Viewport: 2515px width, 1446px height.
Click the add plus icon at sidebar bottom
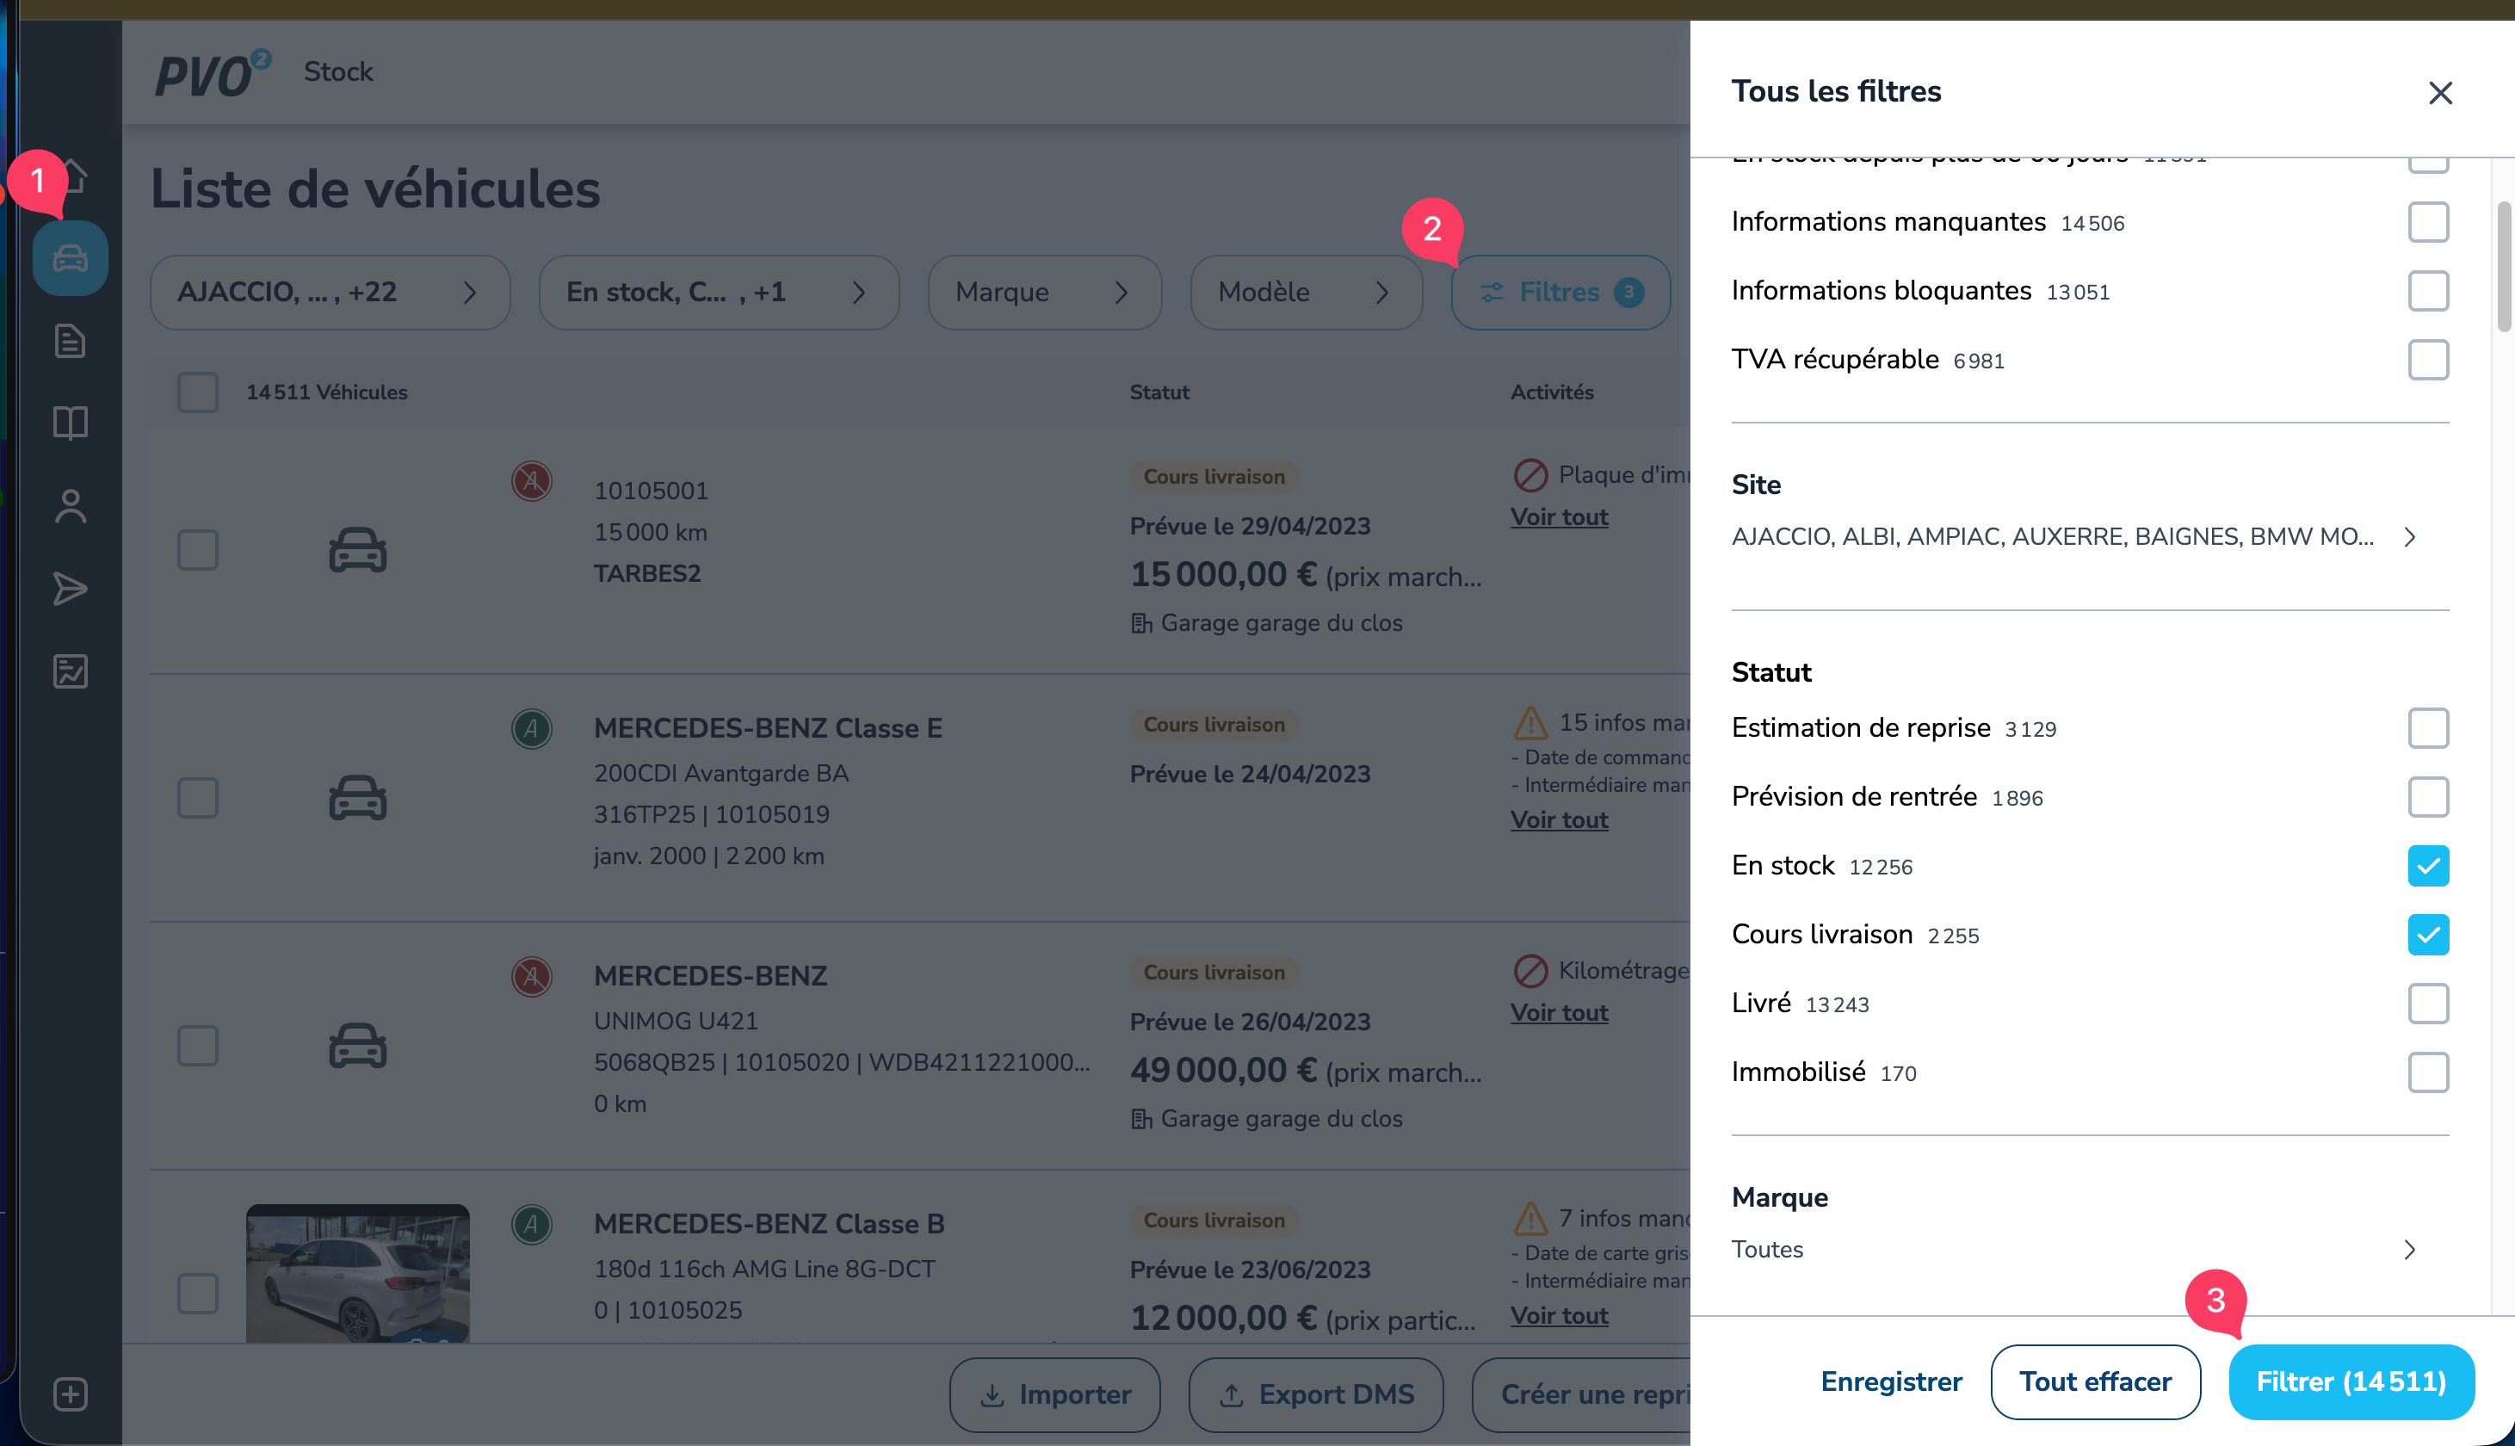click(x=70, y=1394)
